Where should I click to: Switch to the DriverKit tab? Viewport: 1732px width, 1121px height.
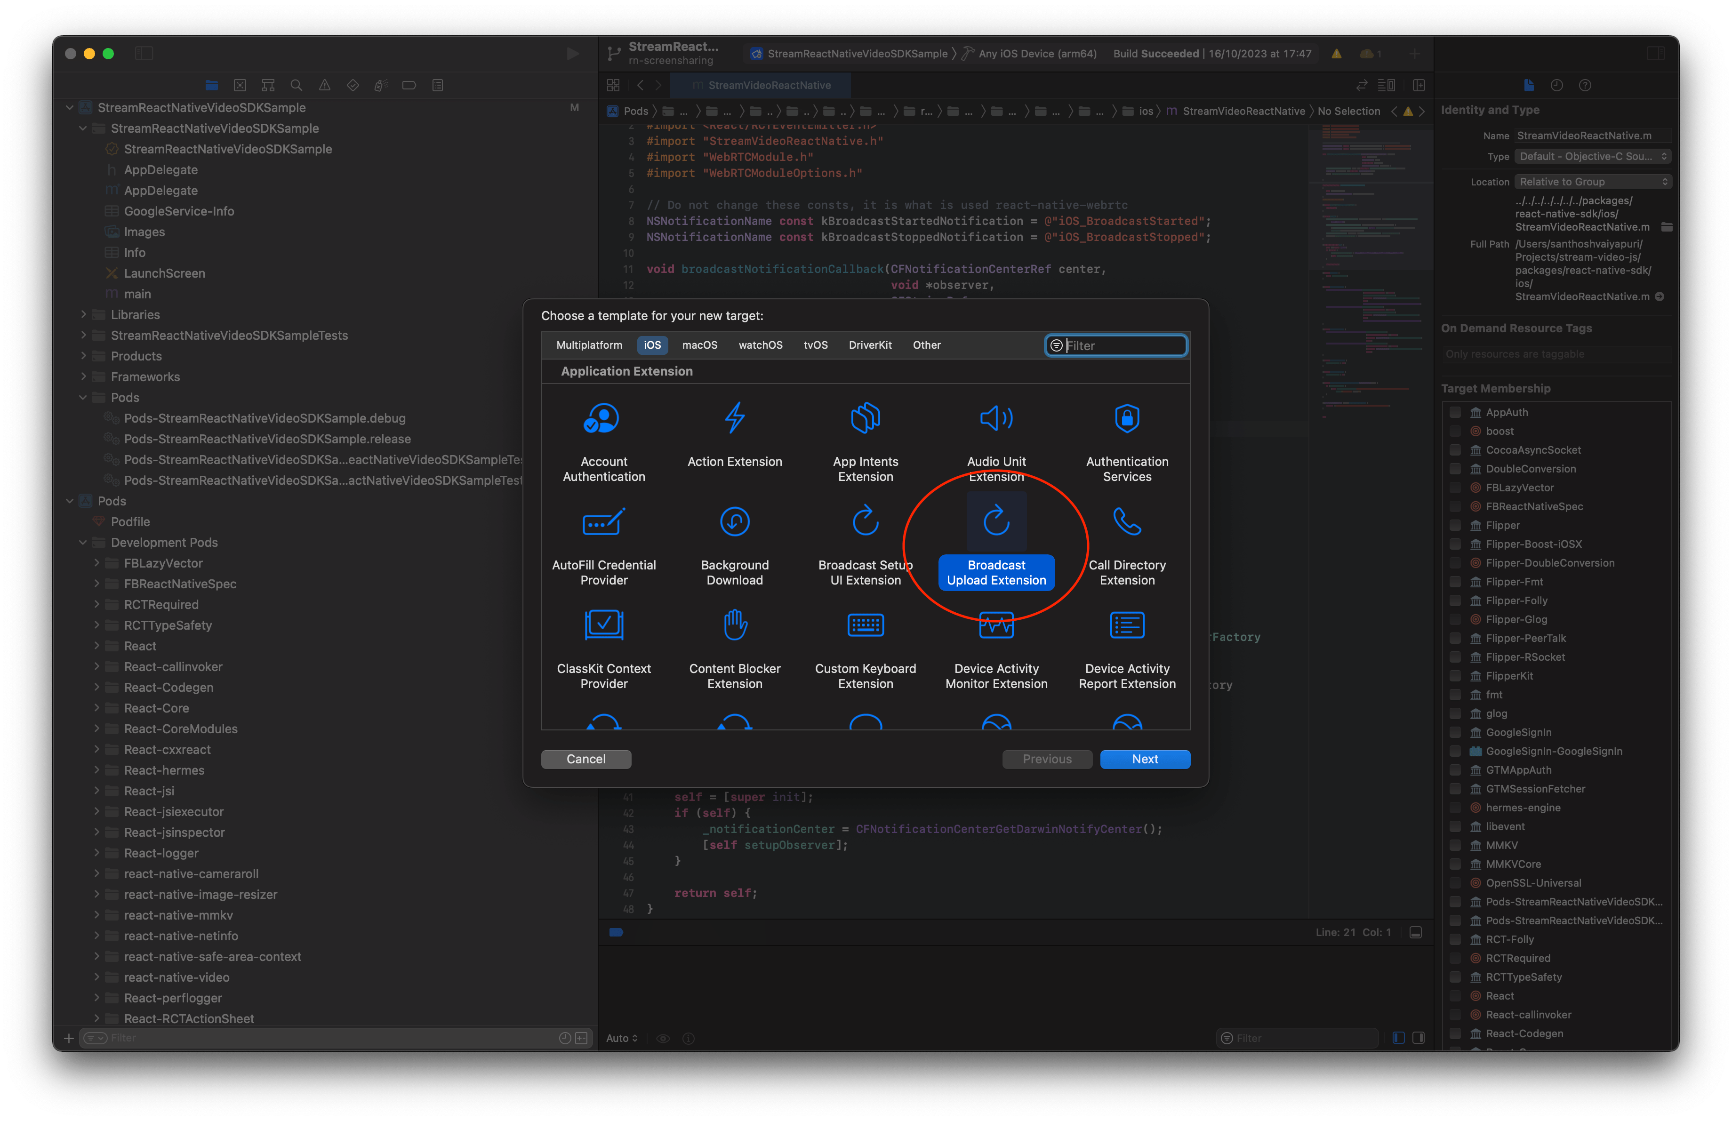870,345
